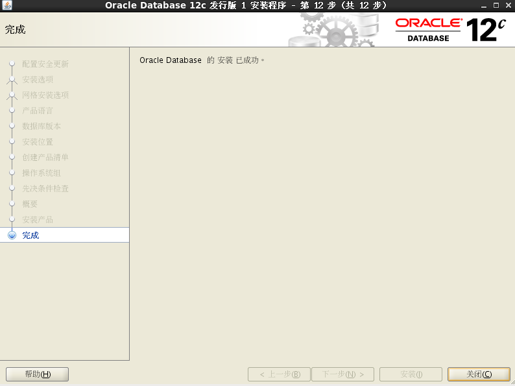This screenshot has height=386, width=515.
Task: Click the Oracle Database 12c logo
Action: (450, 30)
